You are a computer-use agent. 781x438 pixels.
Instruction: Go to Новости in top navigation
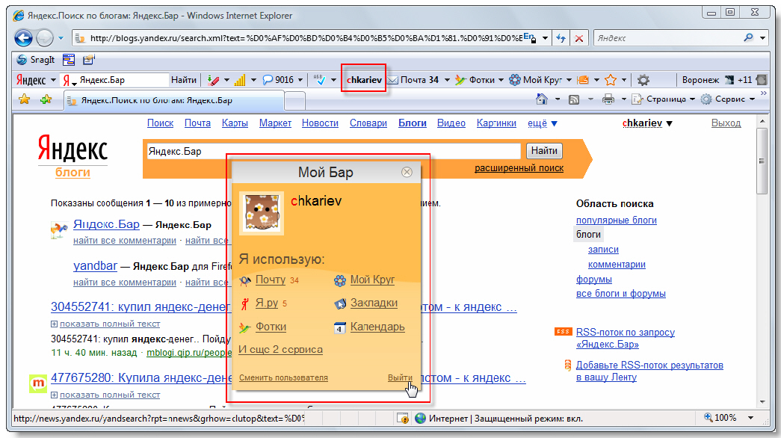(320, 123)
